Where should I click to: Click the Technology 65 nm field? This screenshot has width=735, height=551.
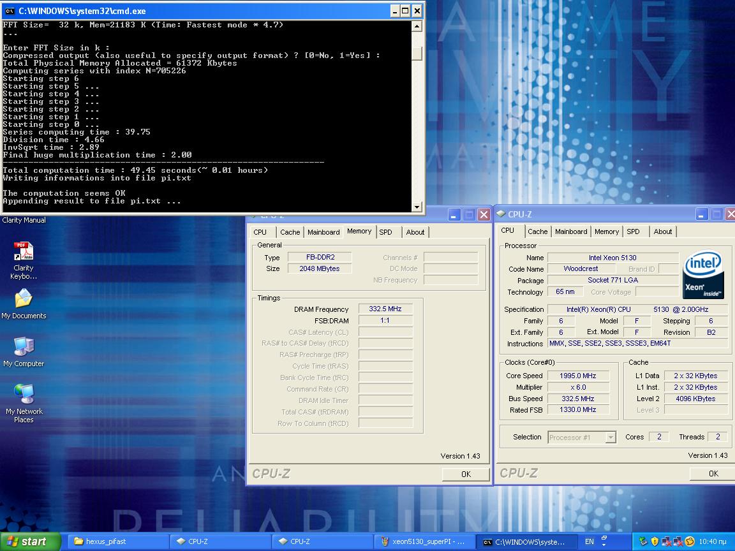pyautogui.click(x=565, y=291)
